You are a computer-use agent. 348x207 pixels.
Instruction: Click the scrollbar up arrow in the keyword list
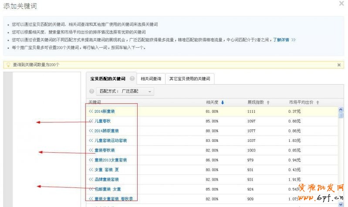tap(341, 110)
